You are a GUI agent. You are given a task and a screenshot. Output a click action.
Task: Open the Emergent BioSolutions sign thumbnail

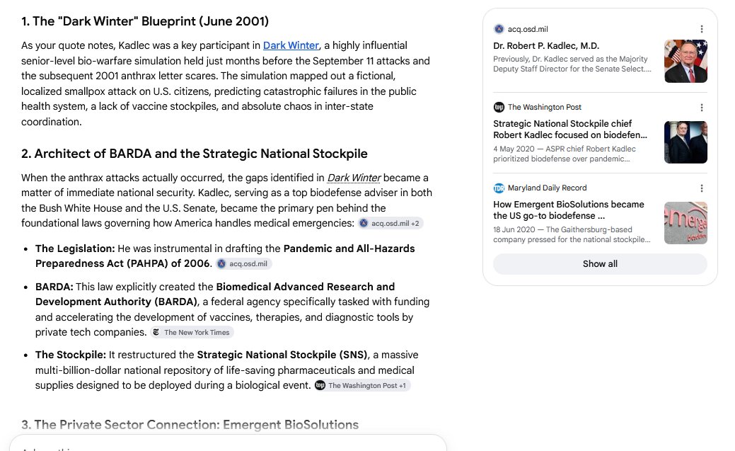coord(685,223)
